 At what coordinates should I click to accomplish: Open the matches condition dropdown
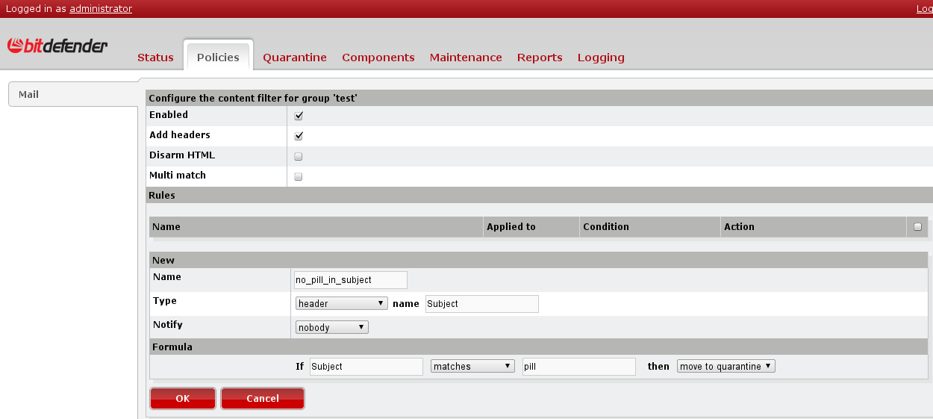472,367
